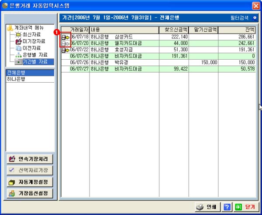
Task: Click the 연속기장처리 button
Action: (30, 159)
